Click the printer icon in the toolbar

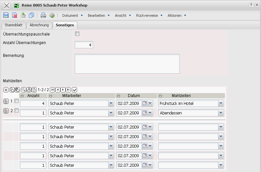pos(43,15)
